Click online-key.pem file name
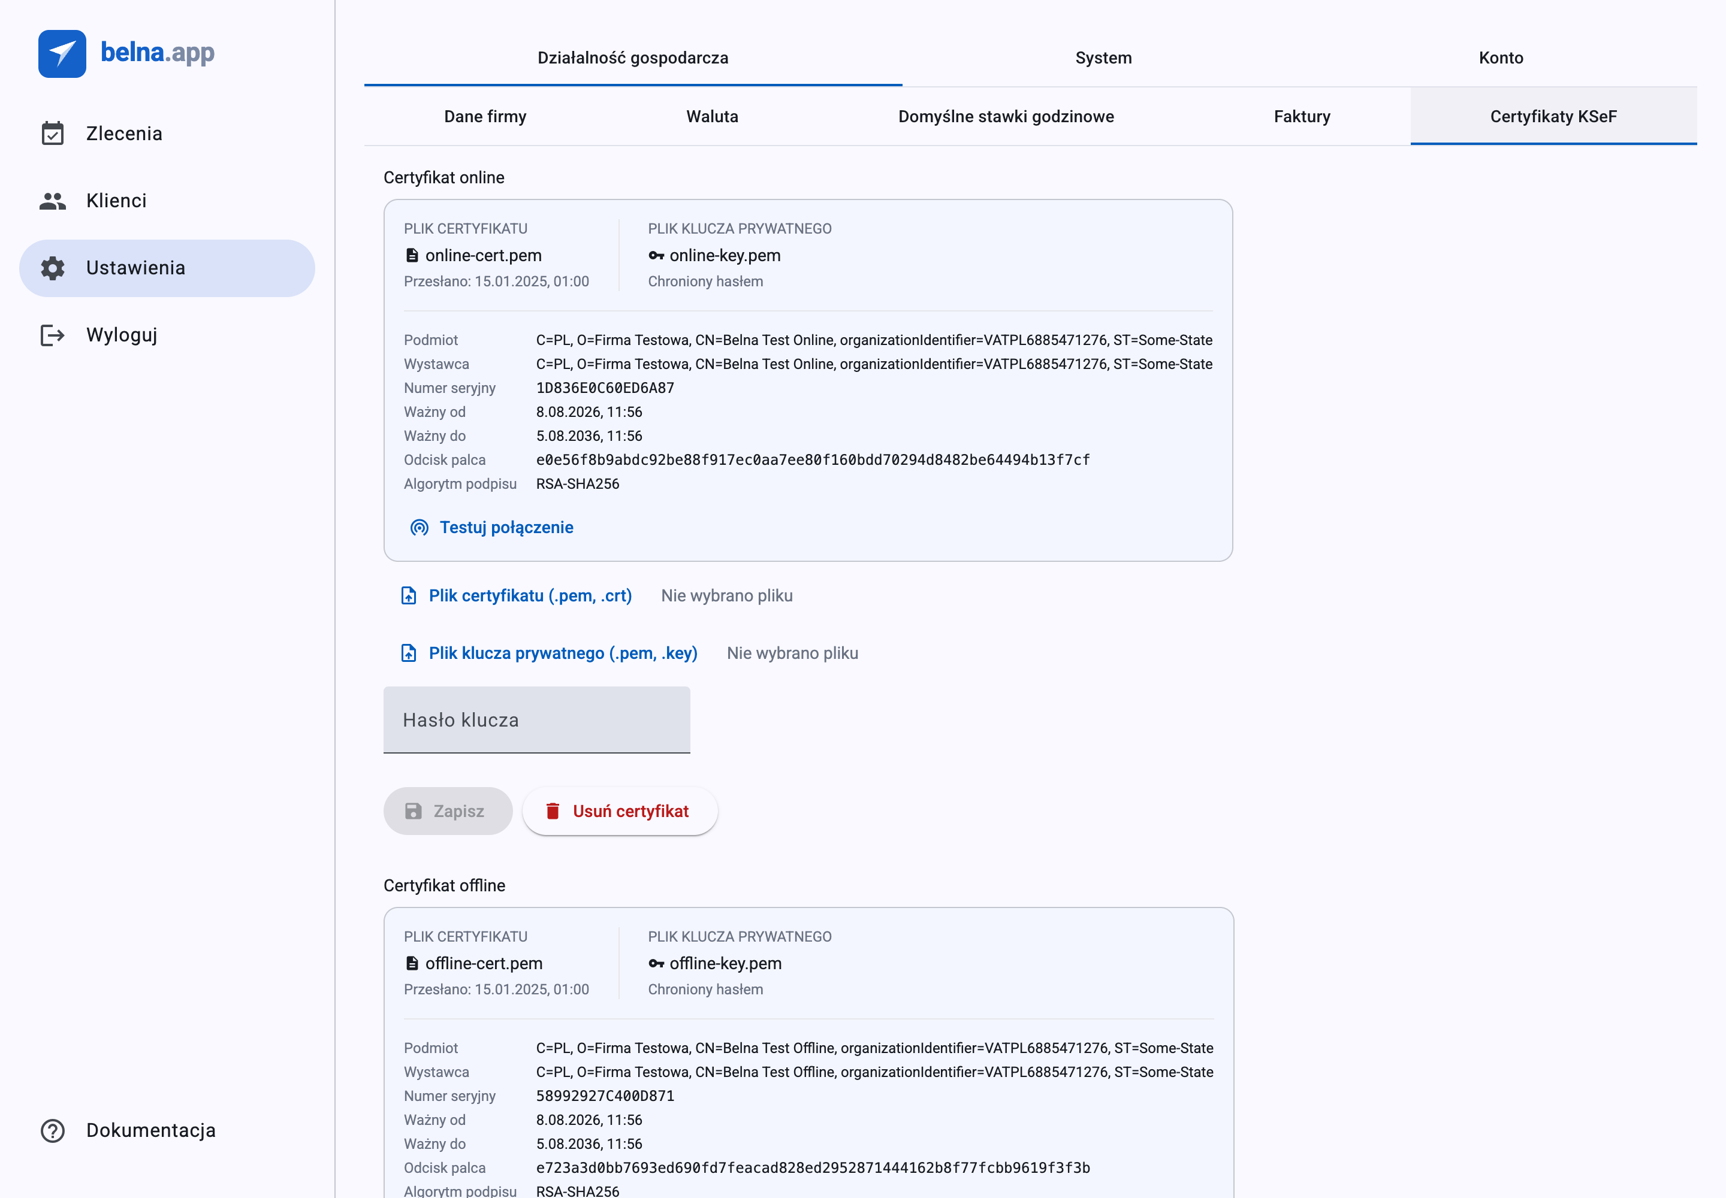Image resolution: width=1726 pixels, height=1198 pixels. [726, 255]
